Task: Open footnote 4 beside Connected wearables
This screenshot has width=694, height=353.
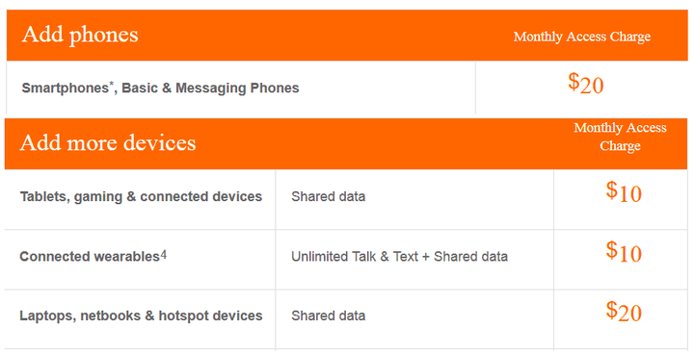Action: point(163,255)
